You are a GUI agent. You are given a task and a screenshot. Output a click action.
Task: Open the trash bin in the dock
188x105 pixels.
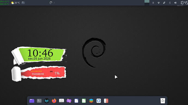click(163, 101)
